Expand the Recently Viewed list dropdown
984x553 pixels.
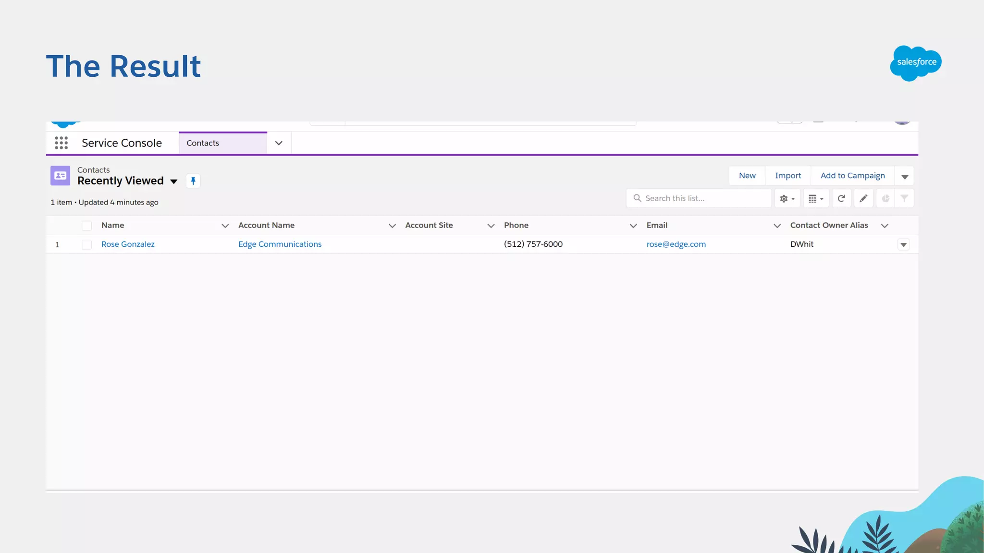point(174,181)
